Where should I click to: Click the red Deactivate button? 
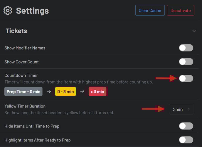[x=181, y=11]
